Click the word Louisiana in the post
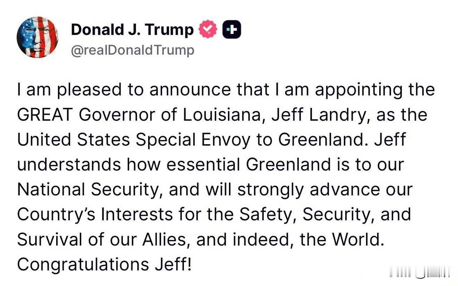 pos(221,115)
